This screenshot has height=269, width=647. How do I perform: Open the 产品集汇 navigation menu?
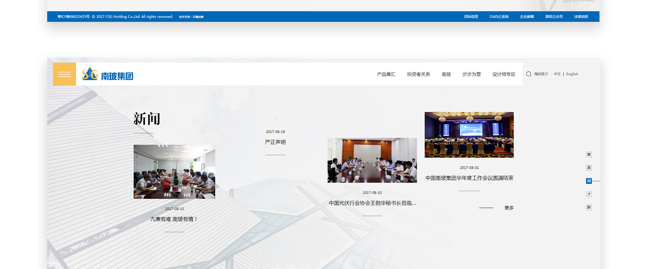coord(386,74)
